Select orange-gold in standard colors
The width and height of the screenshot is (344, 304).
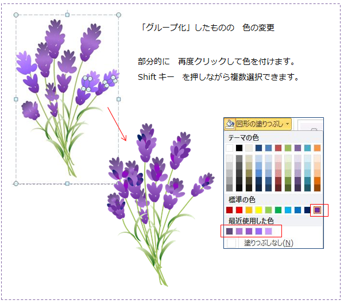tap(249, 210)
